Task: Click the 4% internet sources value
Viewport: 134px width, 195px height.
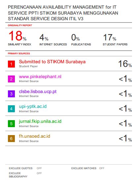Action: (x=44, y=37)
